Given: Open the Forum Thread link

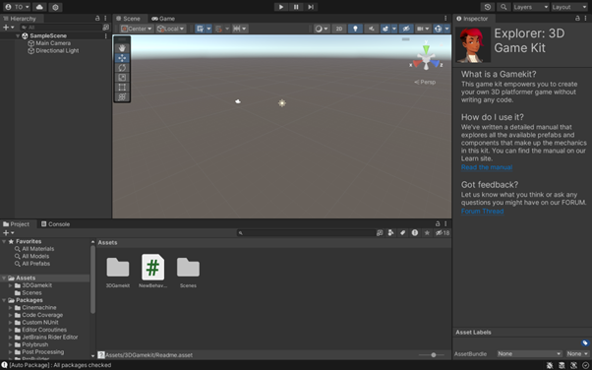Looking at the screenshot, I should click(482, 211).
